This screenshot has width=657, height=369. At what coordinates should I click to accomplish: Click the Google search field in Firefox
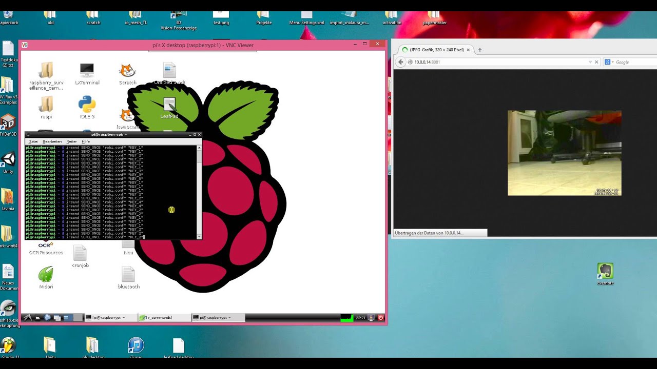[x=634, y=62]
